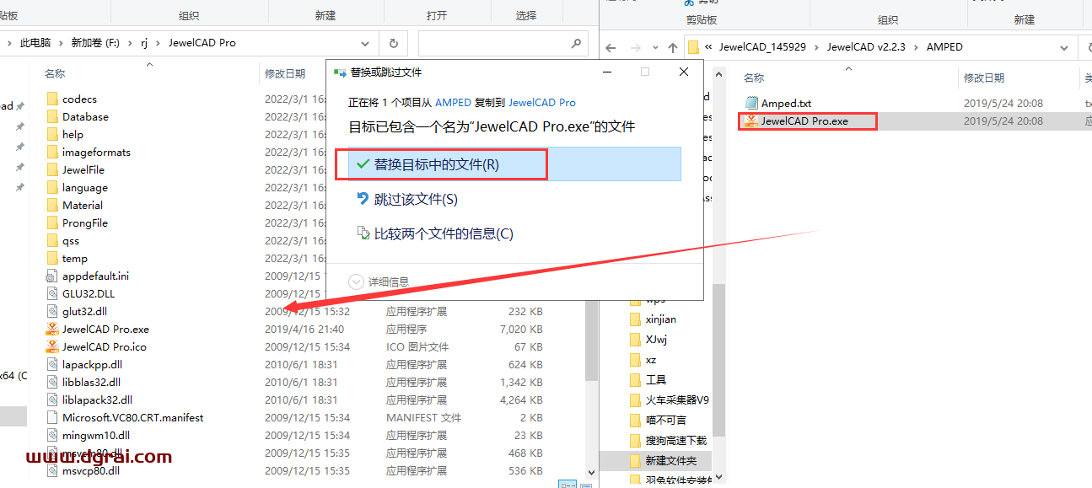Click JewelCAD Pro.exe app icon in left window
The height and width of the screenshot is (488, 1092).
(52, 329)
